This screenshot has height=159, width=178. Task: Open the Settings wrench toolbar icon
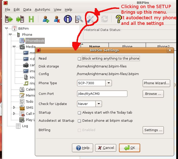(x=90, y=19)
